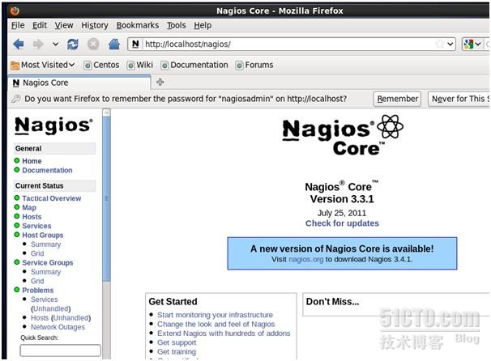This screenshot has height=361, width=491.
Task: Open Hosts under Problems
Action: click(x=40, y=318)
